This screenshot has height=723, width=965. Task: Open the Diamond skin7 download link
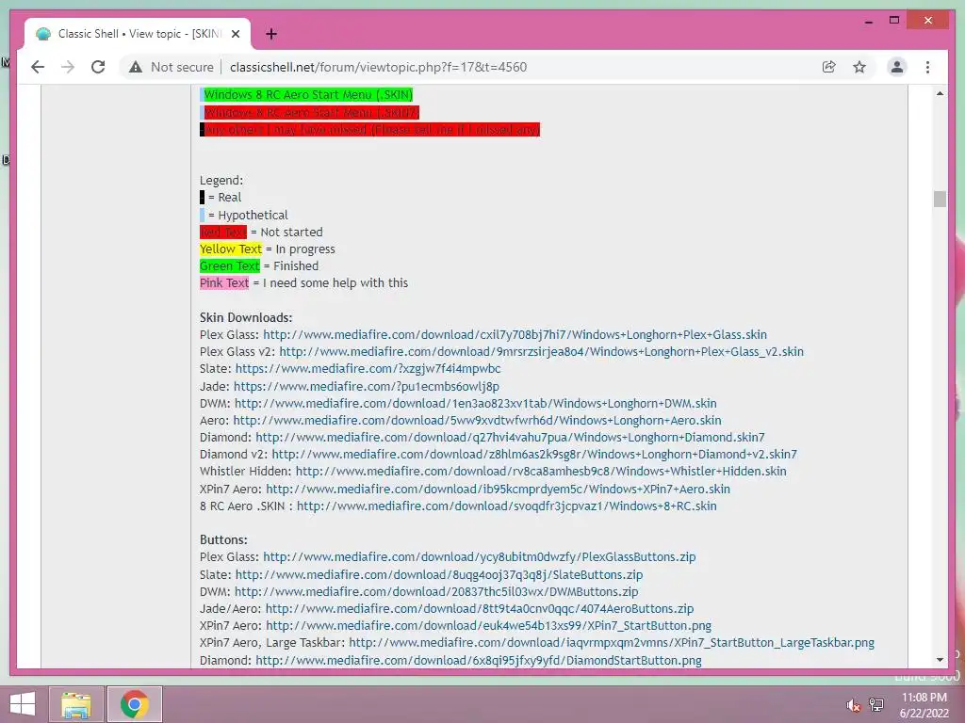click(510, 437)
